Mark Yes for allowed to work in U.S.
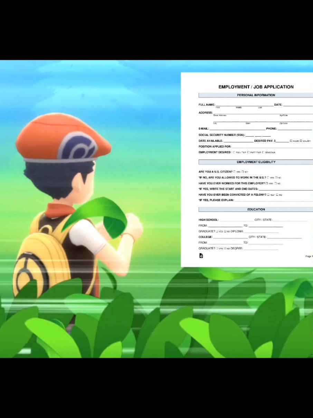This screenshot has width=313, height=418. tap(268, 177)
